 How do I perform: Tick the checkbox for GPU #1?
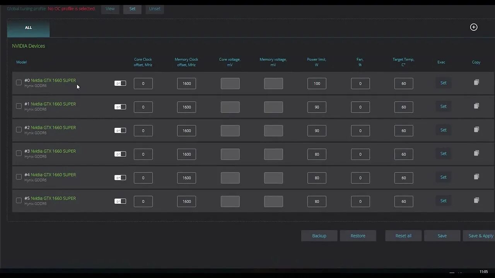(19, 106)
